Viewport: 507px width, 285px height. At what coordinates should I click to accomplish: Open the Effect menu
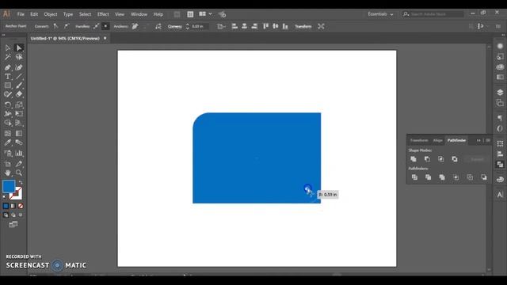[103, 14]
